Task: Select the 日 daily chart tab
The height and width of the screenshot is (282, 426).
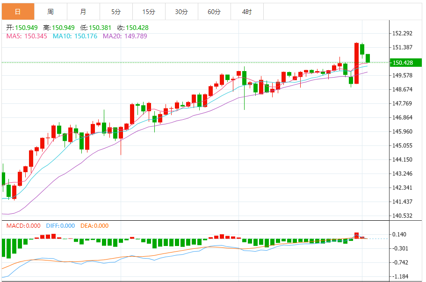Action: pos(18,12)
